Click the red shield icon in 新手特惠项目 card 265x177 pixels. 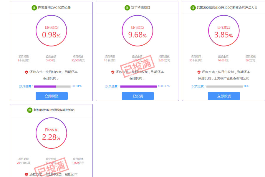point(113,72)
